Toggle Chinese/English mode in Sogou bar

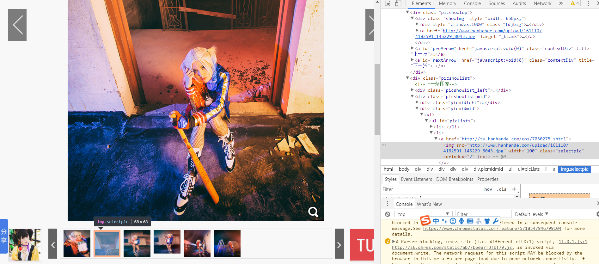[436, 221]
